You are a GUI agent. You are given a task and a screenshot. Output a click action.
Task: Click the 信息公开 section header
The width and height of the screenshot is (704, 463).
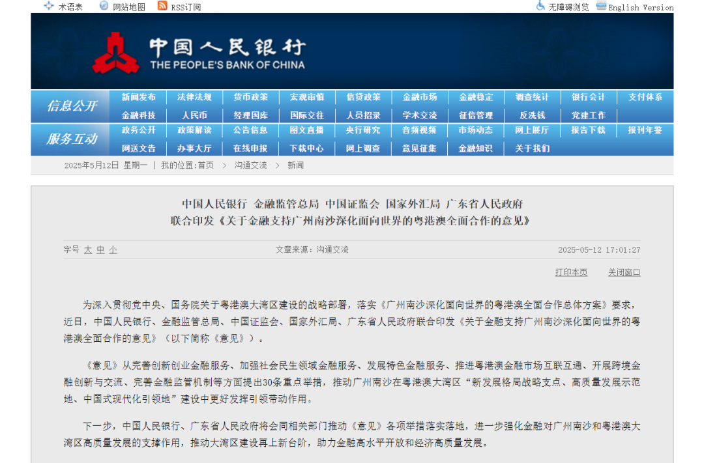72,106
